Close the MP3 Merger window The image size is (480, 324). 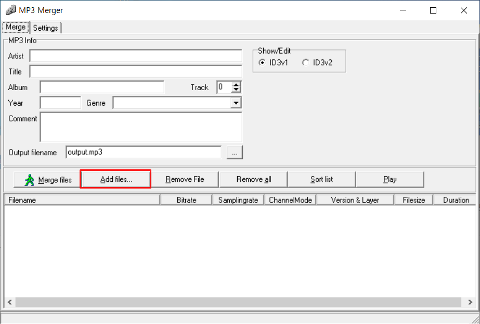[463, 10]
